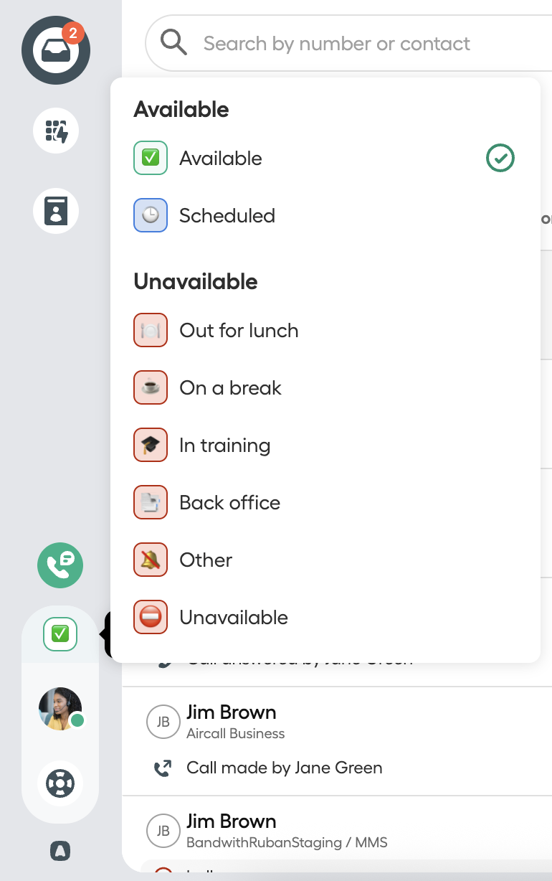Click Jim Brown's JB avatar for Aircall Business
Screen dimensions: 552x881
point(163,722)
